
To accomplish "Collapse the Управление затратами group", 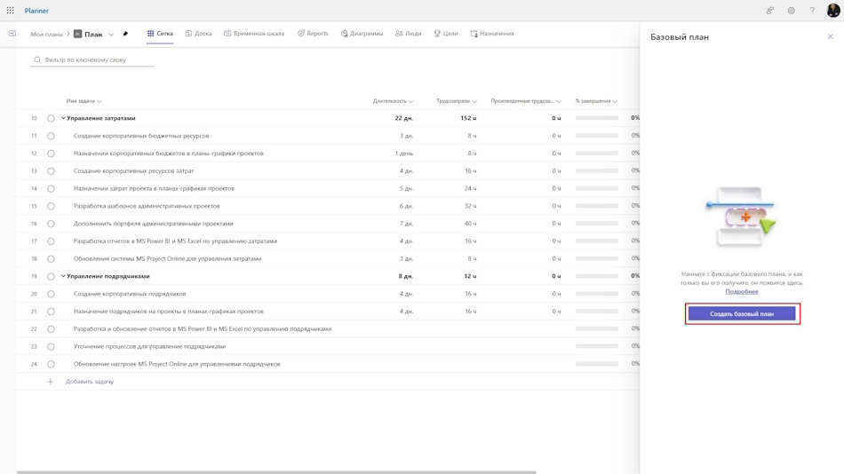I will click(x=63, y=118).
